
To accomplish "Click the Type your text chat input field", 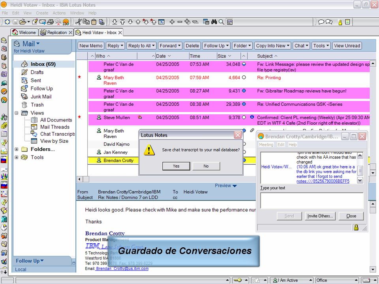I will point(312,200).
